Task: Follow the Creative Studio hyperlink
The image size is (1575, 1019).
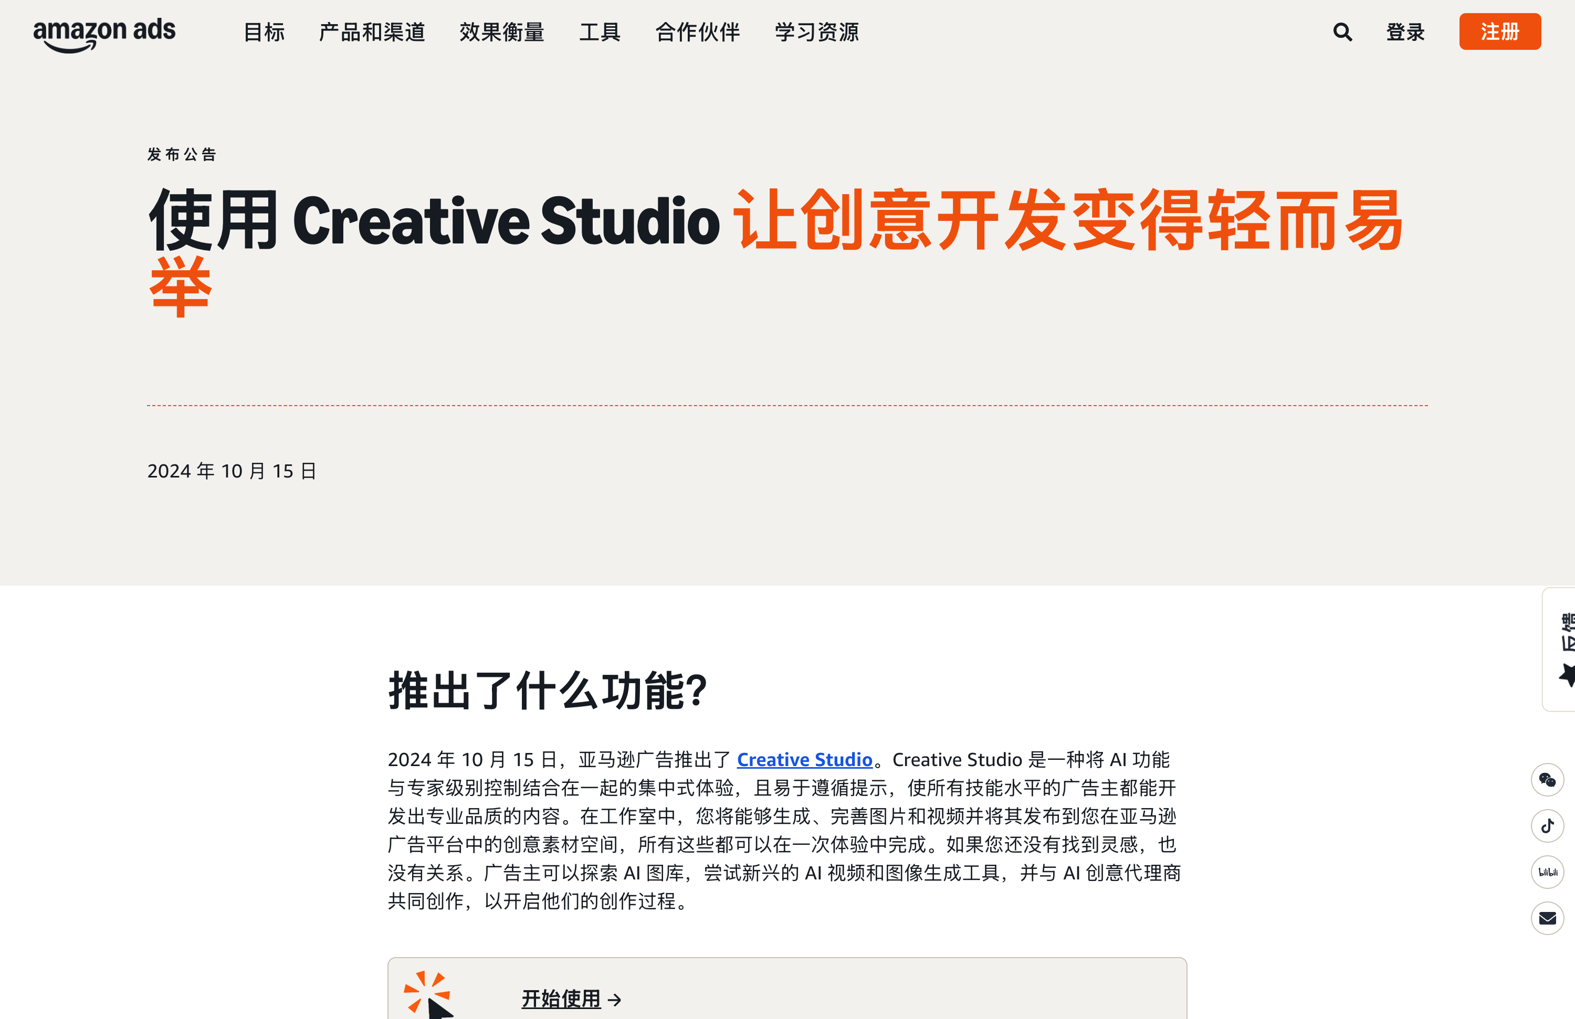Action: (x=805, y=760)
